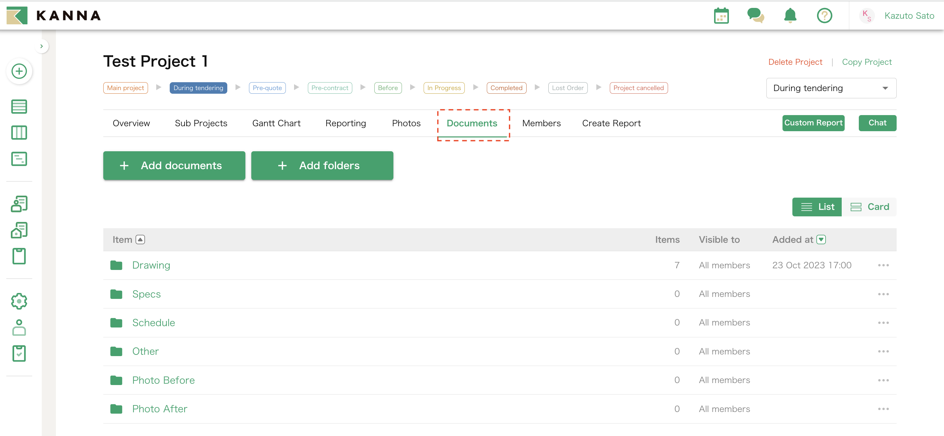Open the checklist clipboard sidebar icon
This screenshot has height=436, width=944.
[x=19, y=353]
